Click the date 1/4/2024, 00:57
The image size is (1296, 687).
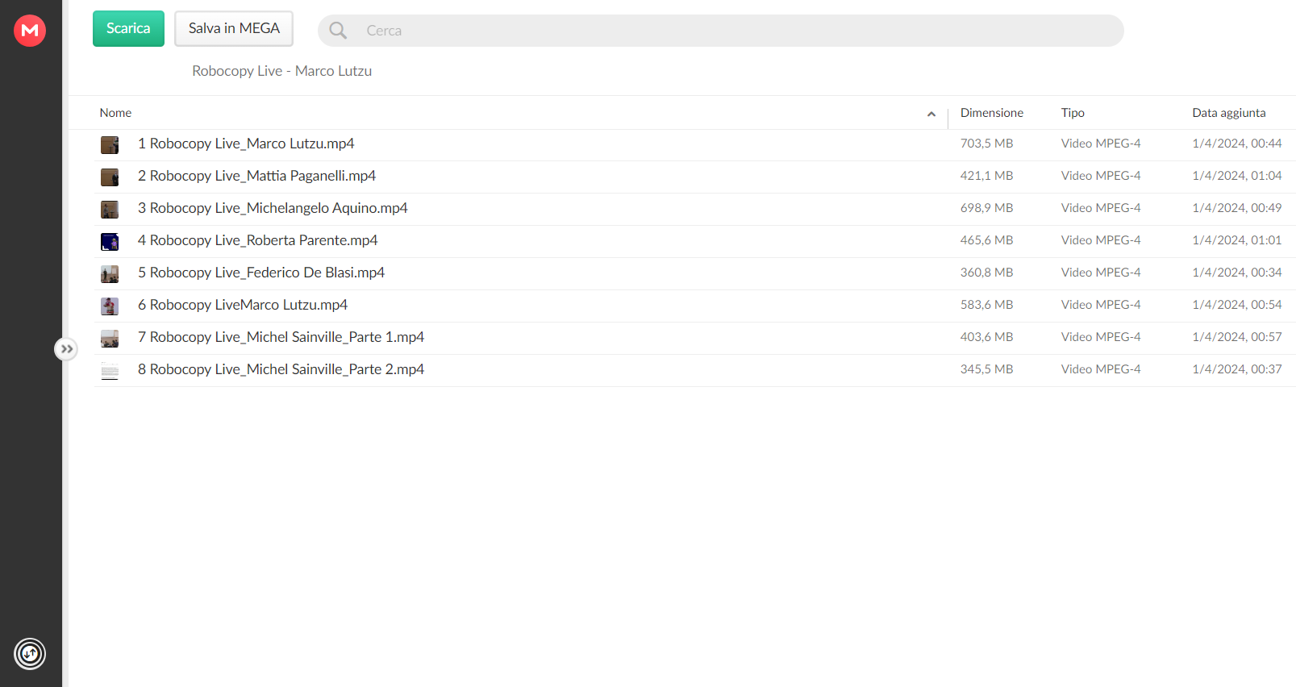pyautogui.click(x=1236, y=337)
